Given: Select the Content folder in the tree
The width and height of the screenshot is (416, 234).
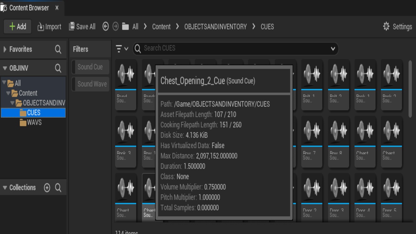Looking at the screenshot, I should [25, 93].
